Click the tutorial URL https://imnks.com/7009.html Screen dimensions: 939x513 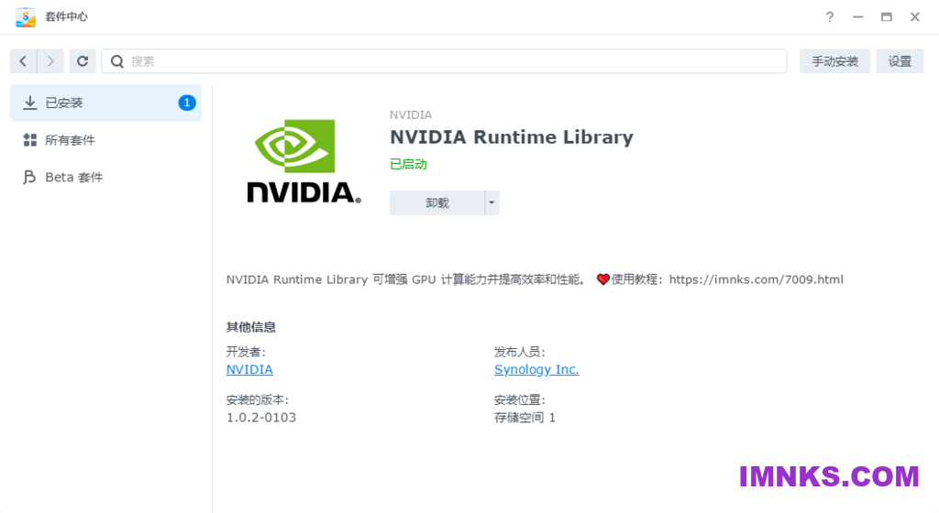click(x=756, y=279)
